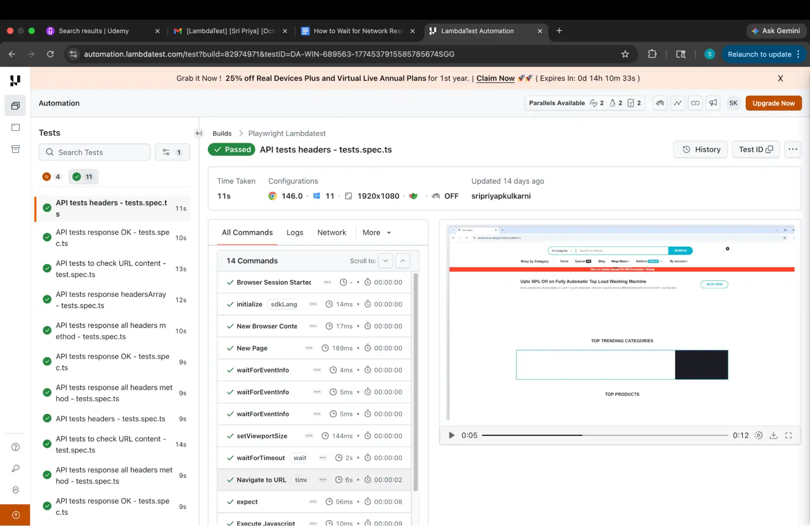Image resolution: width=810 pixels, height=526 pixels.
Task: Open the dollar billing icon in left sidebar
Action: (15, 490)
